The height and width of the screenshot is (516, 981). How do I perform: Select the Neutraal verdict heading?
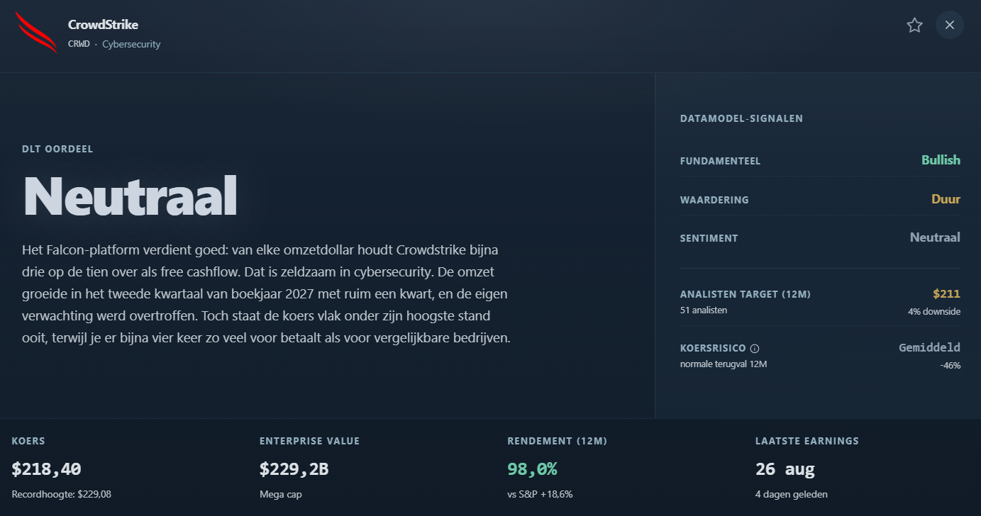coord(131,196)
